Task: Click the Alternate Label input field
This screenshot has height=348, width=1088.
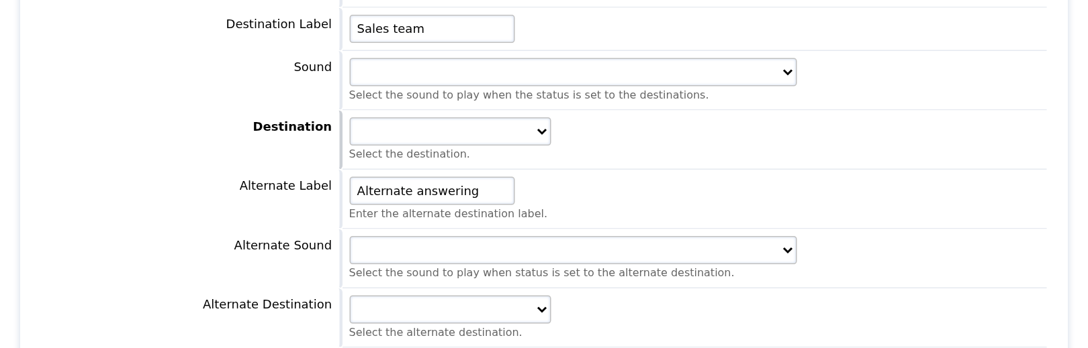Action: pos(432,191)
